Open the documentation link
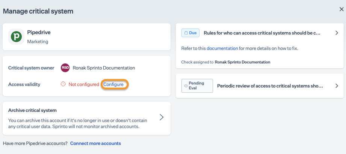The width and height of the screenshot is (346, 154). tap(222, 48)
